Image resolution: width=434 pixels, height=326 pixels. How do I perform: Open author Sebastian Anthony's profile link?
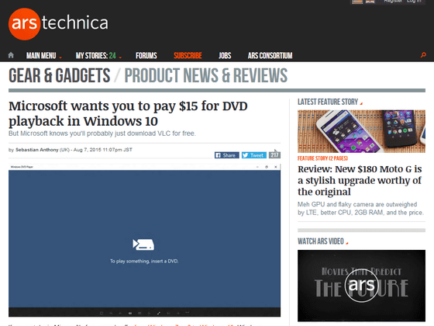(37, 150)
